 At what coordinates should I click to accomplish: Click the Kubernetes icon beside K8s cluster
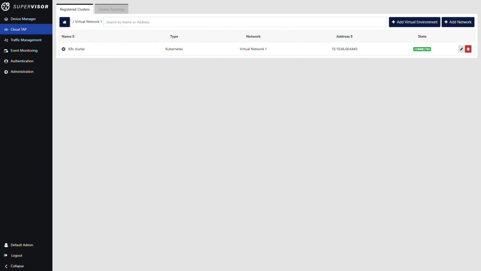(x=63, y=49)
